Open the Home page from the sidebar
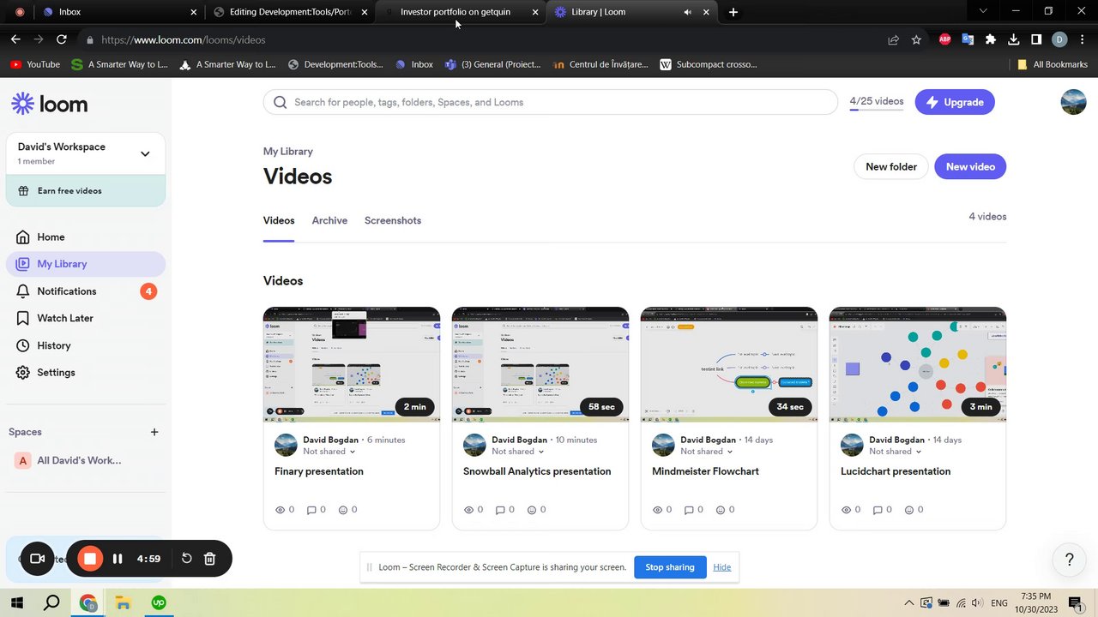 51,237
